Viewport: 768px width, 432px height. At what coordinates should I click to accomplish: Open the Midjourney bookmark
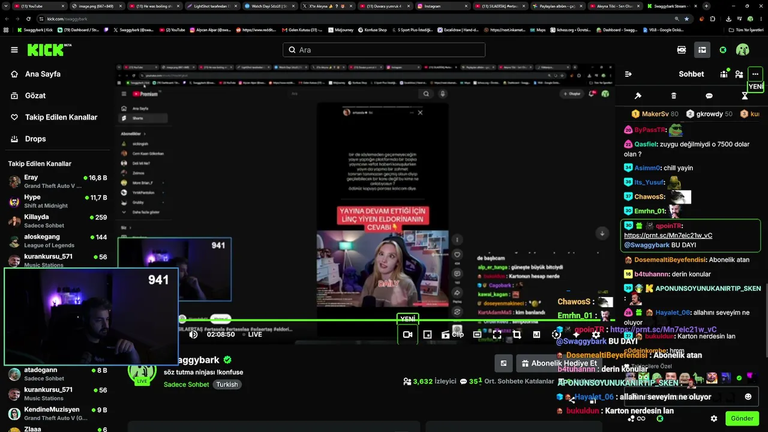click(x=340, y=29)
